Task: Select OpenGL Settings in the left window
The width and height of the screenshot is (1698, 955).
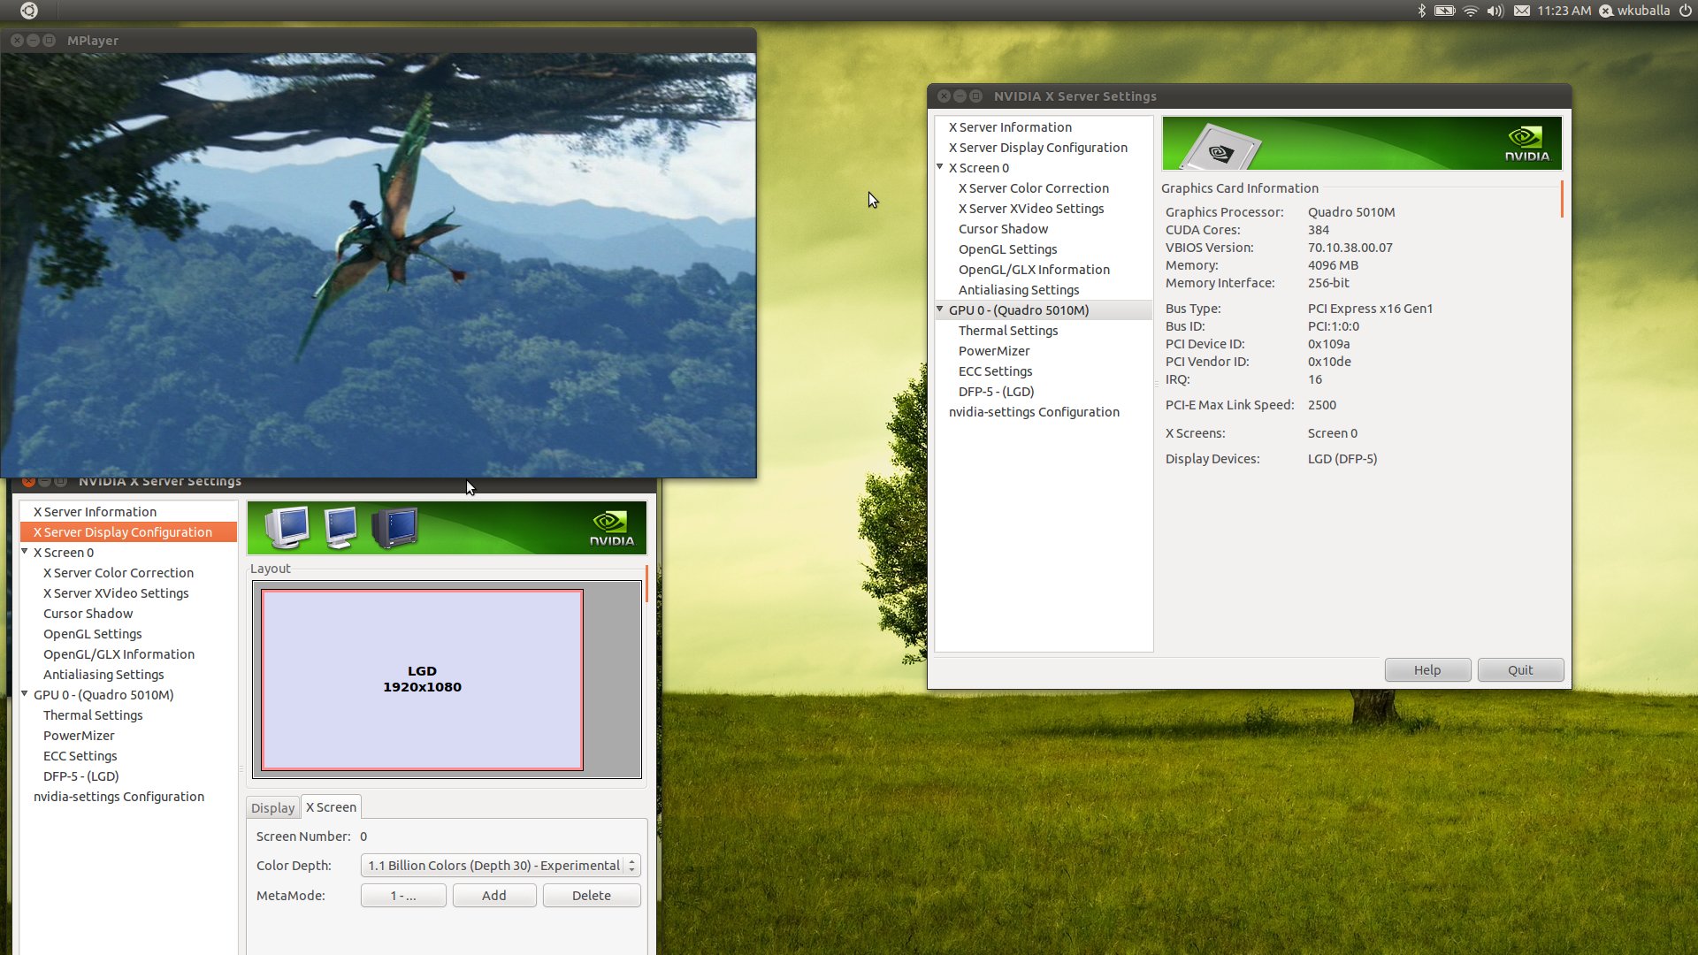Action: pos(93,634)
